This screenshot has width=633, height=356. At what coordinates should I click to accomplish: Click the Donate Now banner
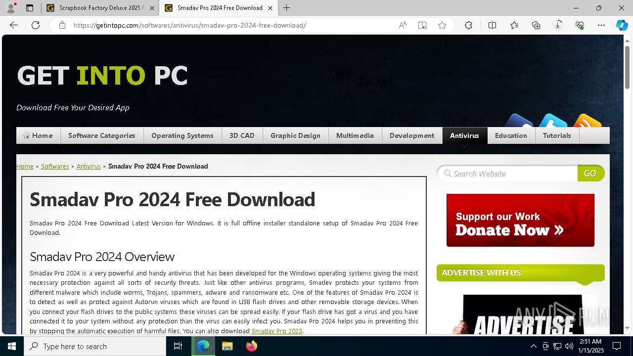point(520,220)
